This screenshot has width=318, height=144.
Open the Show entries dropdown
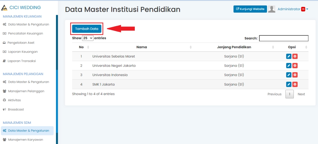point(88,38)
